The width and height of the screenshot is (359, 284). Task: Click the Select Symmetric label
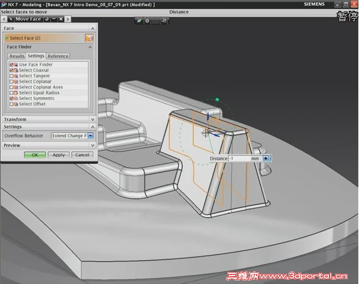[37, 98]
